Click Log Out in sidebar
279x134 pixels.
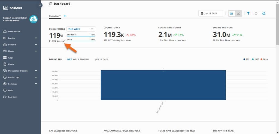[12, 97]
